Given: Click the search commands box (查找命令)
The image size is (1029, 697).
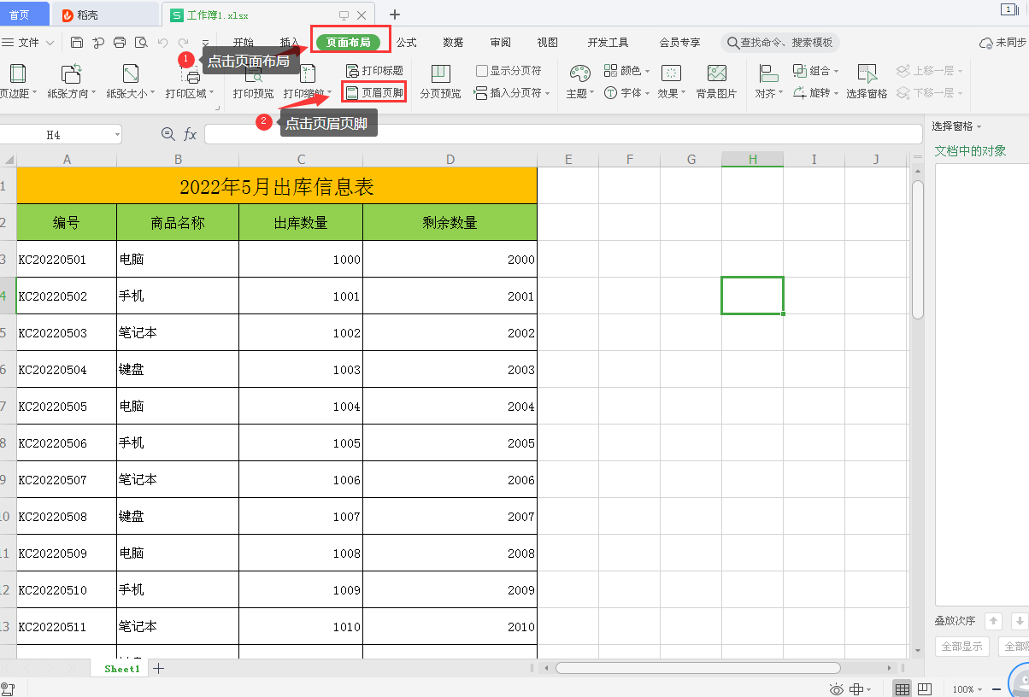Looking at the screenshot, I should coord(780,43).
